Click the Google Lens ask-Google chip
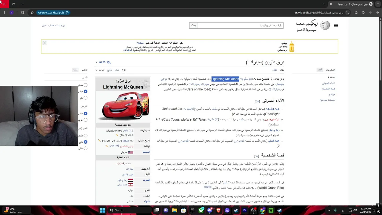This screenshot has width=382, height=215. (53, 13)
